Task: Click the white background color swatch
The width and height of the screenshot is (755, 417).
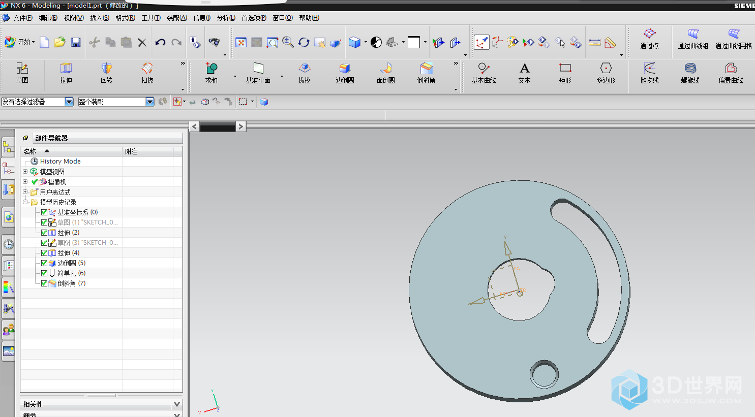Action: [x=414, y=42]
